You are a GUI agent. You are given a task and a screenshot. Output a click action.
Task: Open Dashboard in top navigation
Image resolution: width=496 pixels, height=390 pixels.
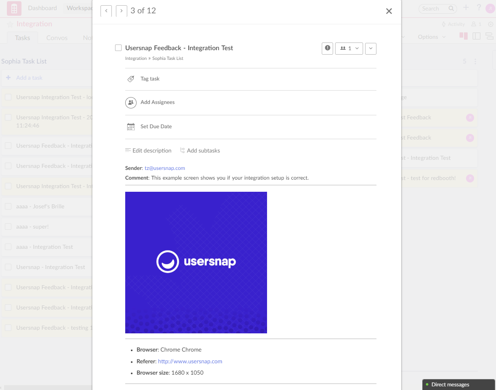(x=43, y=8)
